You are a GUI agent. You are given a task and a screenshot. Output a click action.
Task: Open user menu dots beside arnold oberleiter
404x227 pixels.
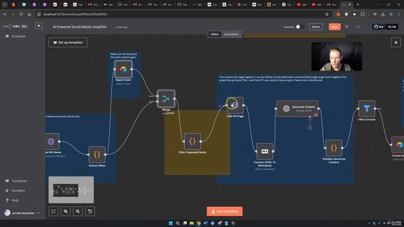coord(39,213)
